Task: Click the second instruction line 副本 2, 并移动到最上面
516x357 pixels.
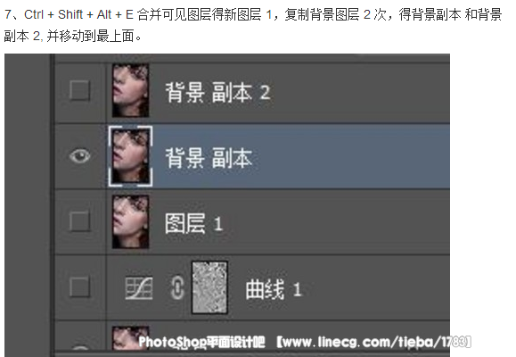Action: click(x=73, y=37)
